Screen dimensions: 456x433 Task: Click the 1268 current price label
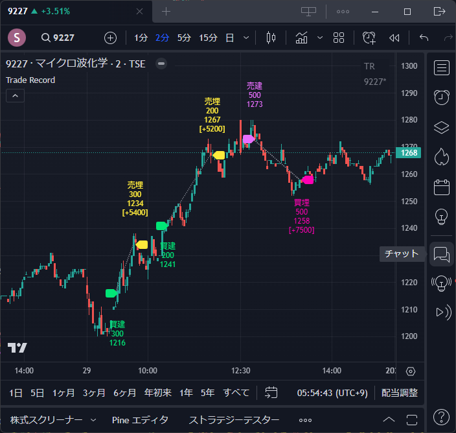pyautogui.click(x=409, y=153)
